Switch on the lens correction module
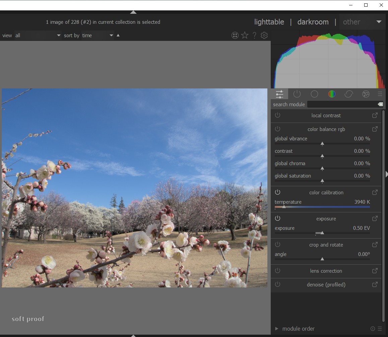The height and width of the screenshot is (337, 388). tap(278, 271)
